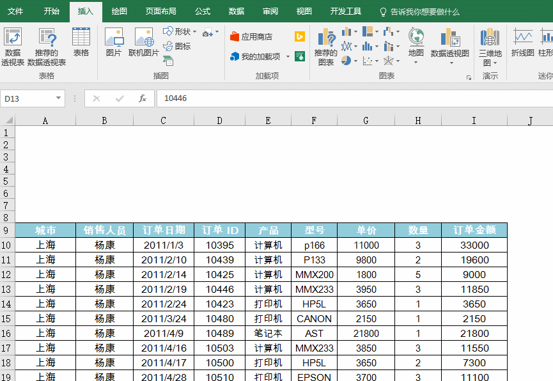
Task: Insert a surface or radar chart
Action: point(388,61)
